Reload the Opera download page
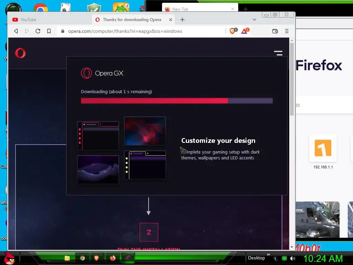The width and height of the screenshot is (353, 265). [38, 31]
